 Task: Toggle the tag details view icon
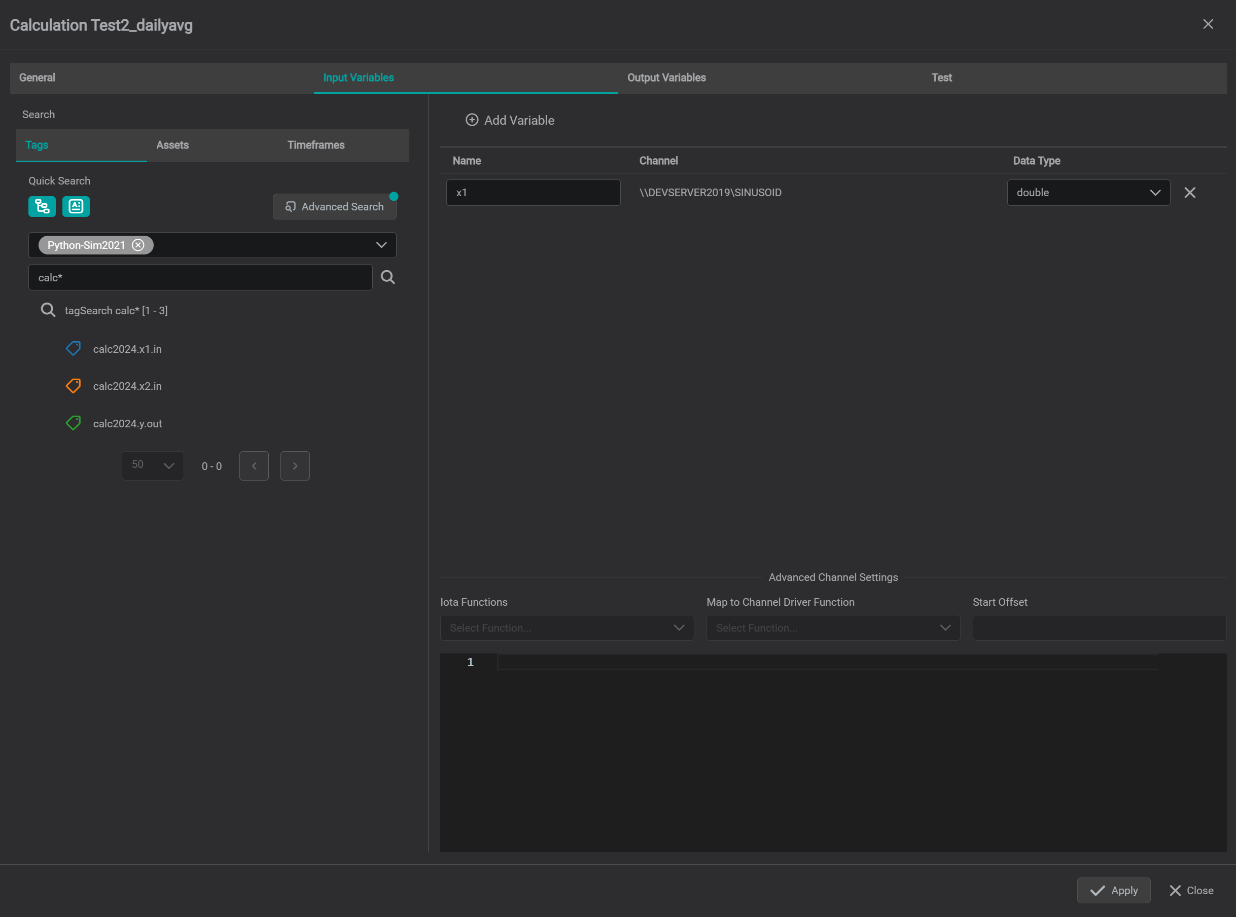[x=76, y=206]
